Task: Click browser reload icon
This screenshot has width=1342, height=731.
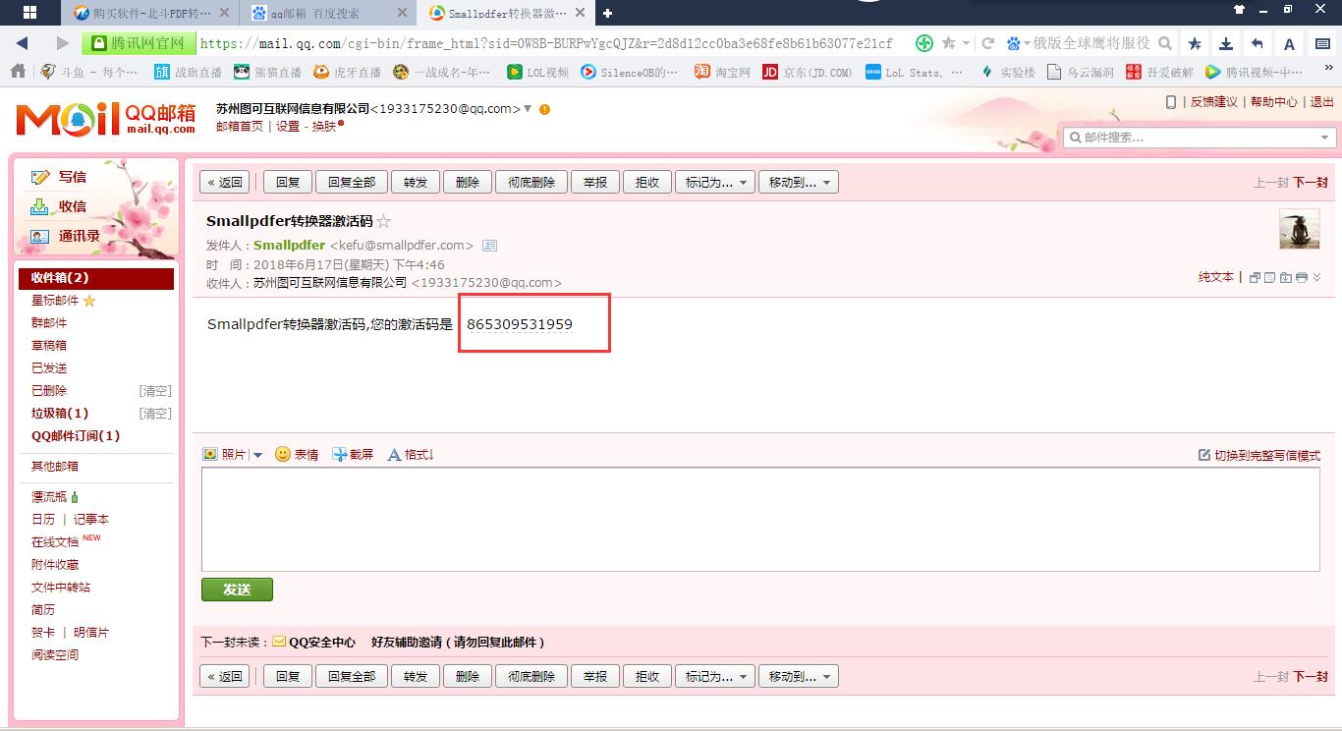Action: pyautogui.click(x=988, y=43)
